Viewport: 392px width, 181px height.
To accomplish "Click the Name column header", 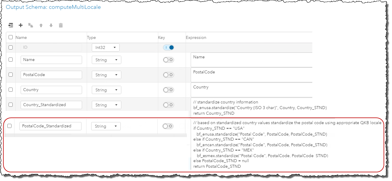I will [x=21, y=37].
